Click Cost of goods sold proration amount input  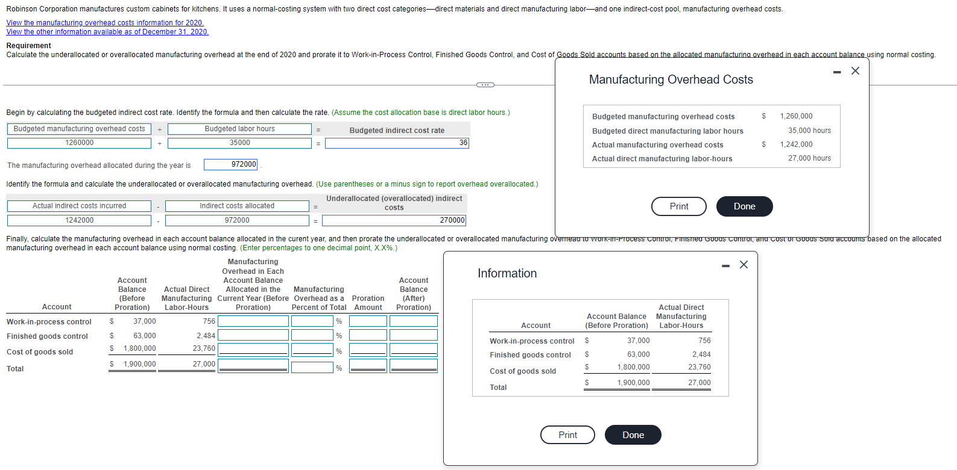368,349
